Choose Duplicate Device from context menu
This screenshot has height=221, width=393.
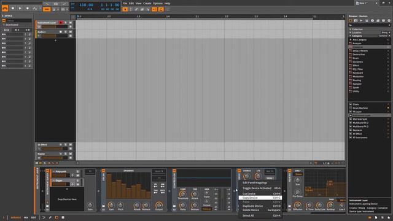point(260,206)
